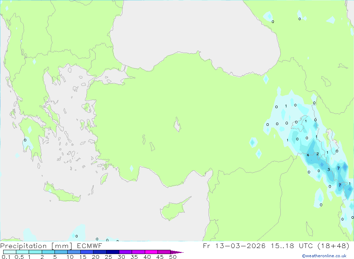This screenshot has width=354, height=259.
Task: Click the "45" legend scale label
Action: click(160, 257)
